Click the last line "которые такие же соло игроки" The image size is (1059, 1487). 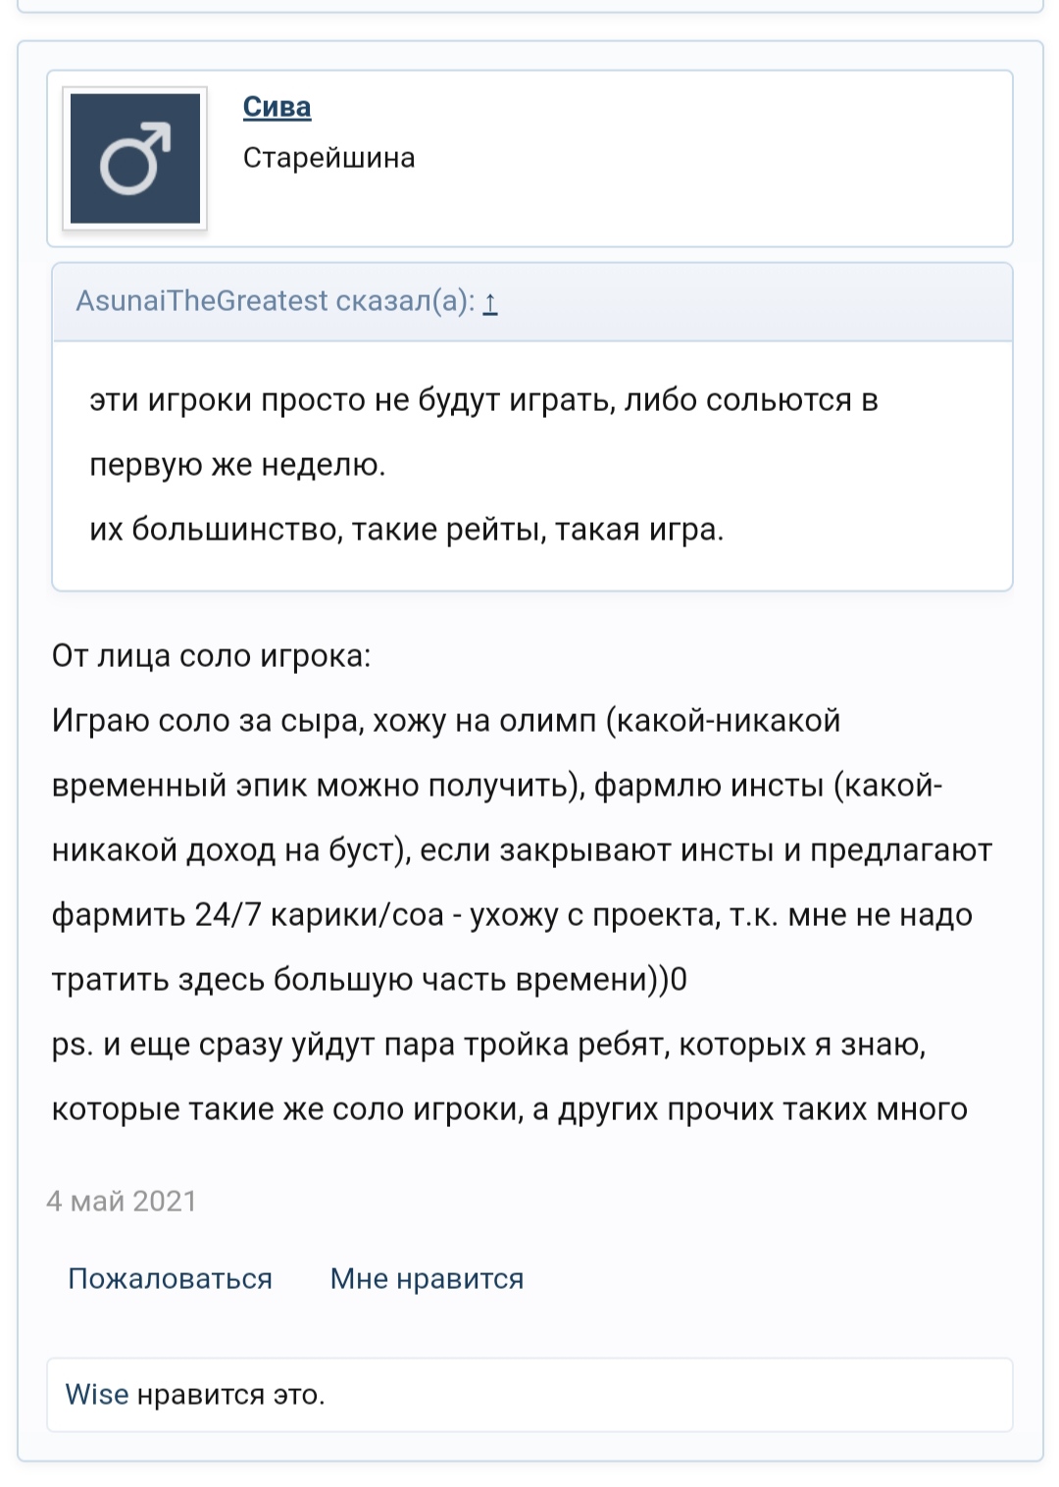tap(509, 1108)
